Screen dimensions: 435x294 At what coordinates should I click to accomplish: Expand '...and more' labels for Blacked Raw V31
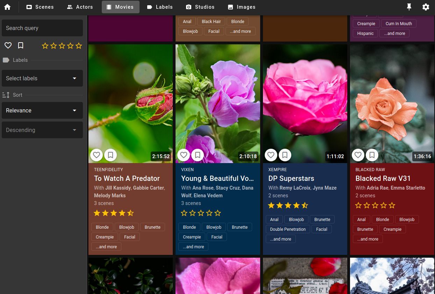[368, 239]
